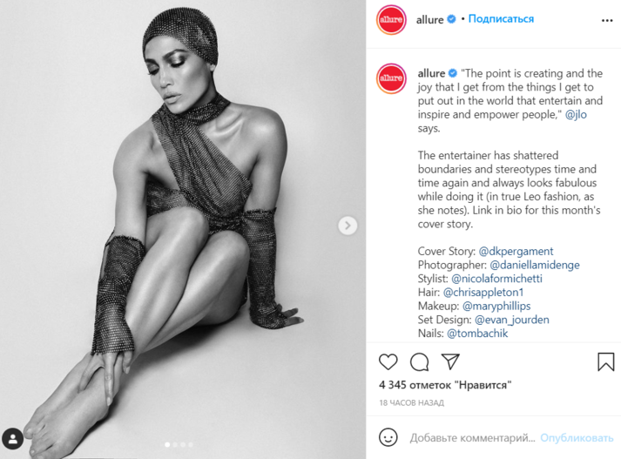
Task: Open the @dkpergament profile link
Action: coord(516,252)
